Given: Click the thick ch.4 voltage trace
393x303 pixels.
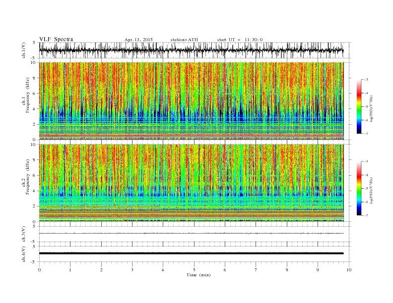Looking at the screenshot, I should tap(191, 253).
